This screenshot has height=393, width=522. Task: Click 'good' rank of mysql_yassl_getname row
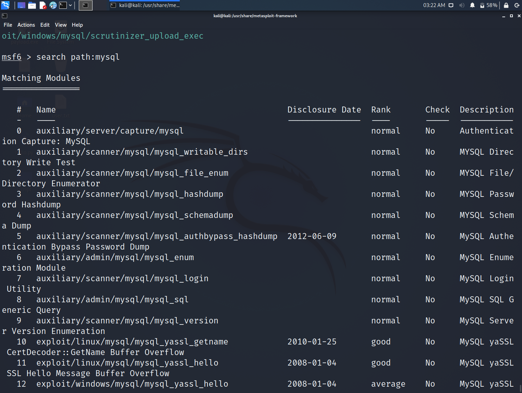(x=381, y=342)
